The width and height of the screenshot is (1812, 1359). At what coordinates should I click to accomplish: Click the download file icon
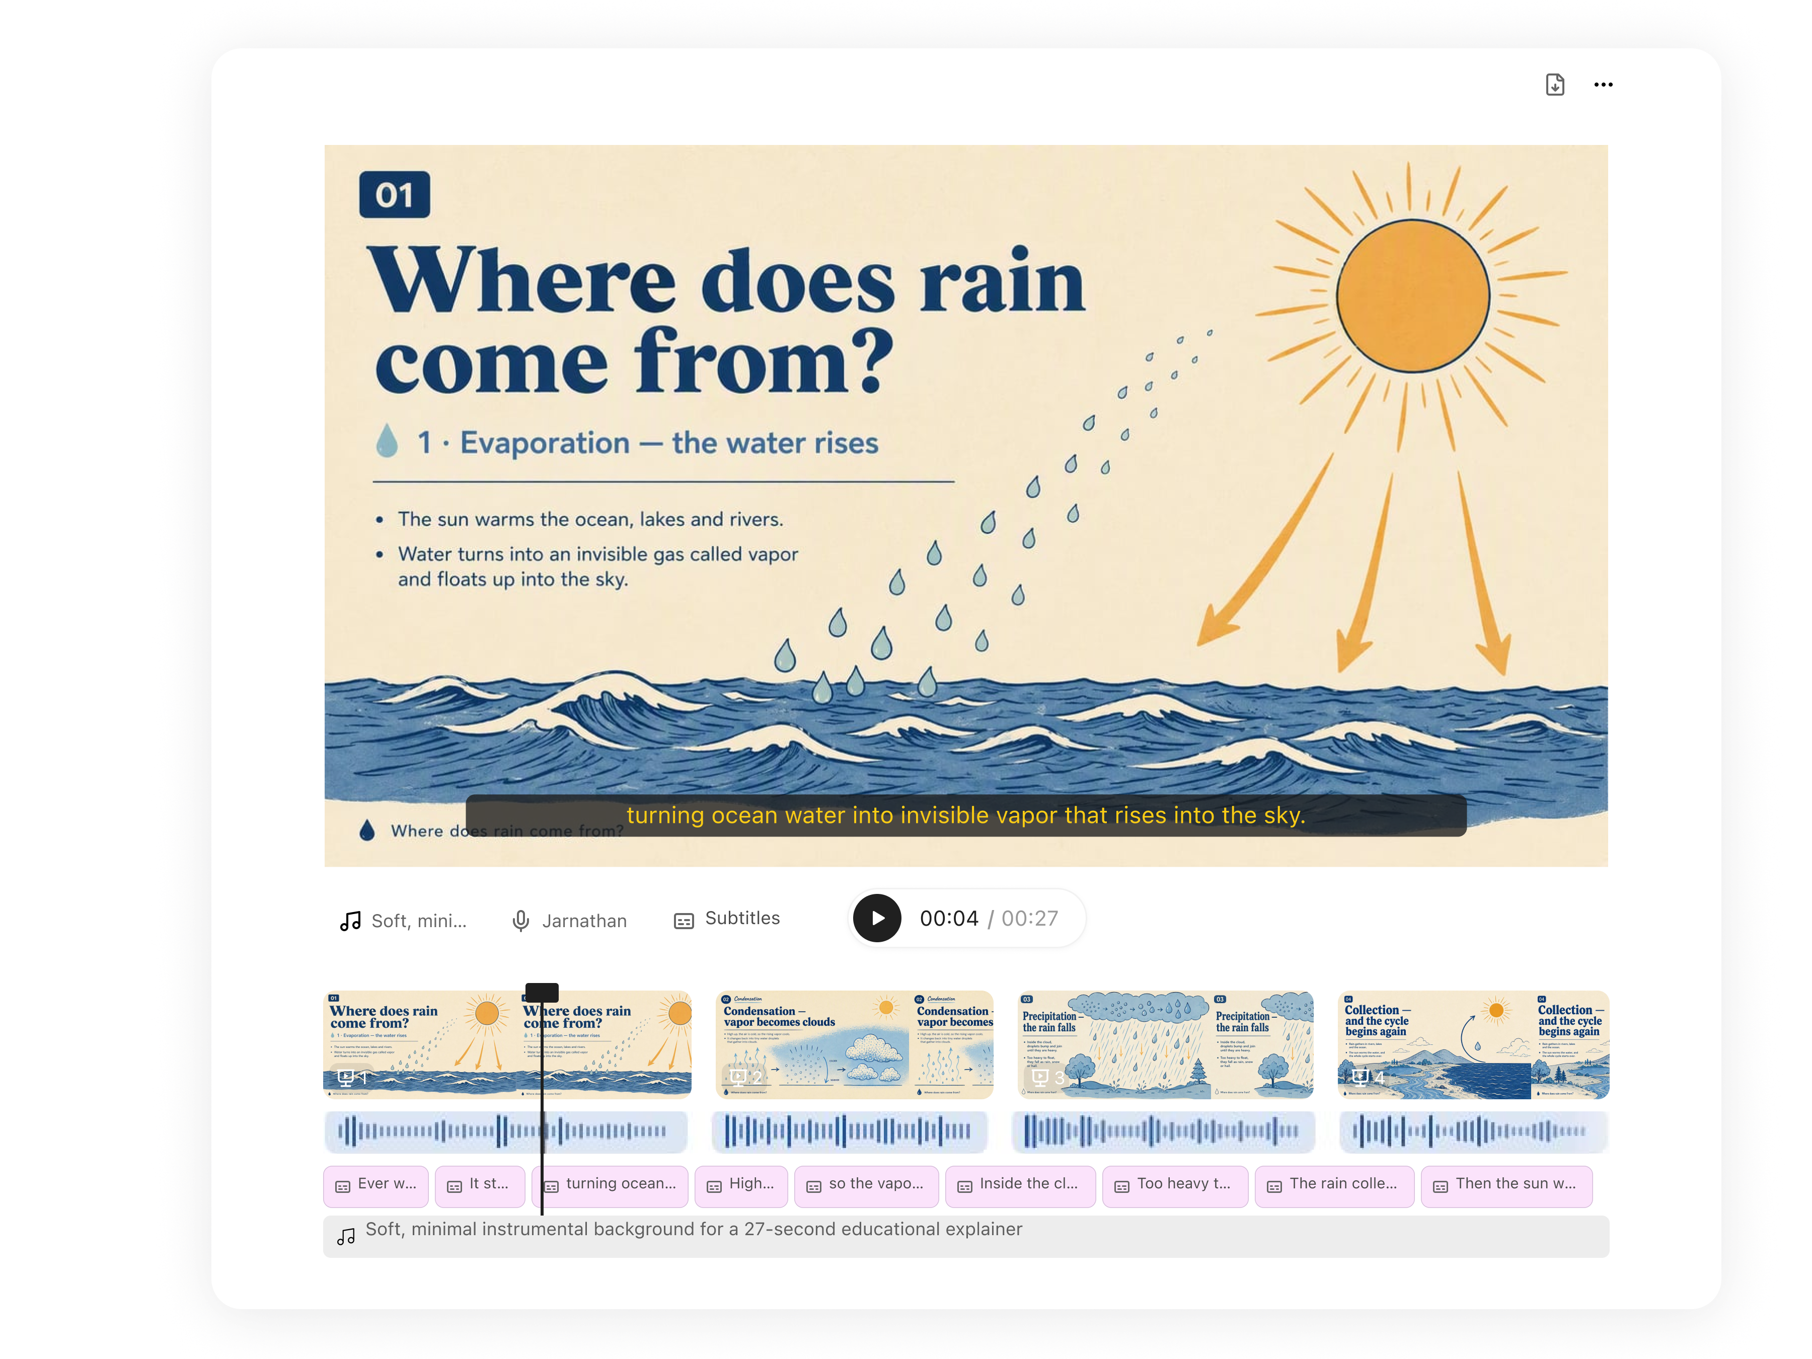click(x=1554, y=85)
